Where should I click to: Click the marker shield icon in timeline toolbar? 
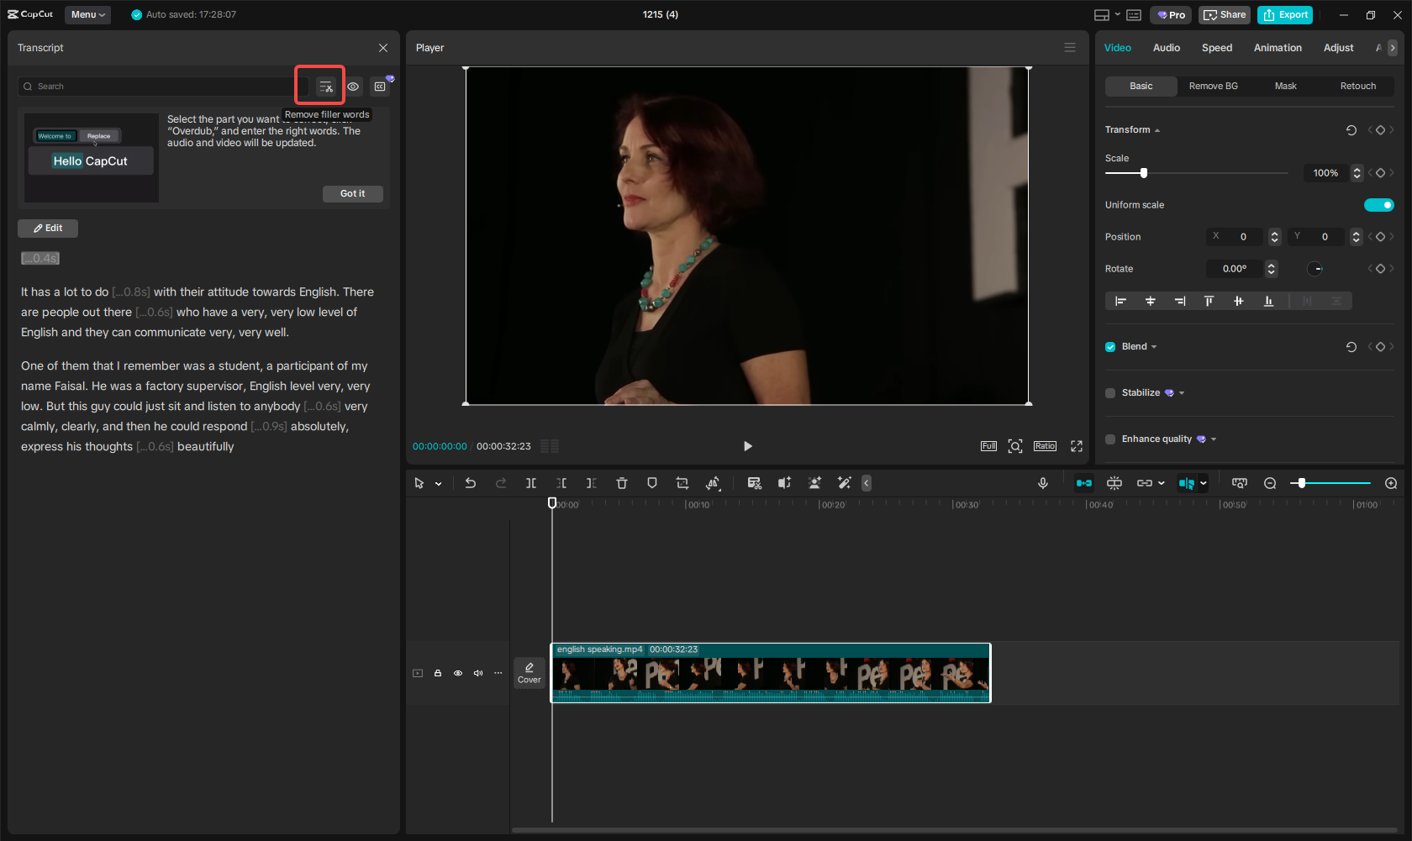point(652,483)
